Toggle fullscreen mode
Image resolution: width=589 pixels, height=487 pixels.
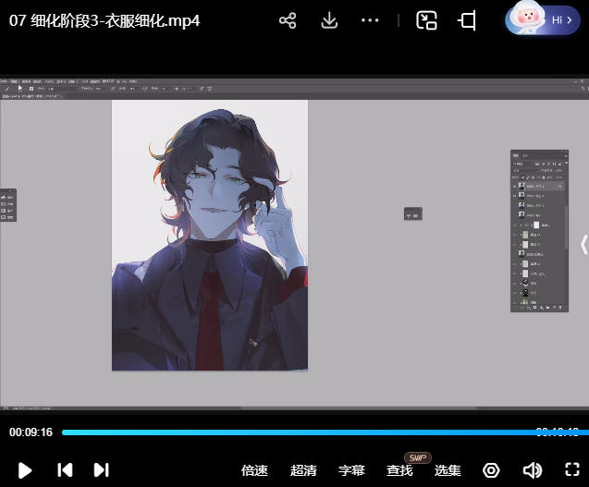[x=571, y=470]
